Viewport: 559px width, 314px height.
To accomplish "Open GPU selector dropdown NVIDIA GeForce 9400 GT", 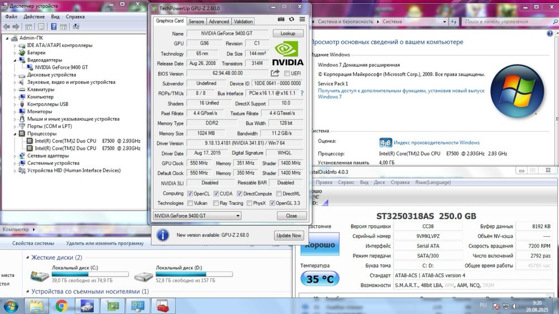I will point(197,216).
